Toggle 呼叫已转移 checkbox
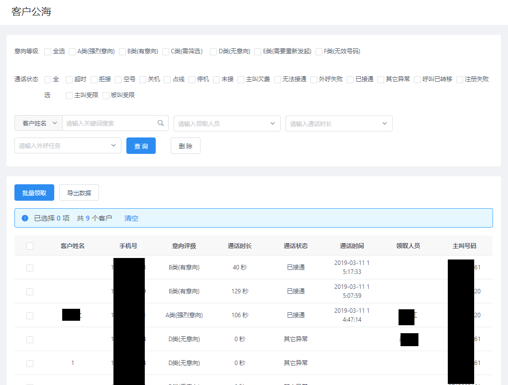Image resolution: width=508 pixels, height=385 pixels. (x=417, y=80)
